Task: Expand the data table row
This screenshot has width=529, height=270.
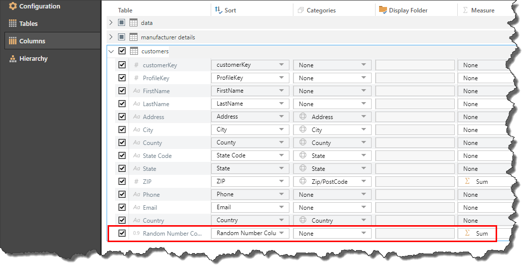Action: pos(111,23)
